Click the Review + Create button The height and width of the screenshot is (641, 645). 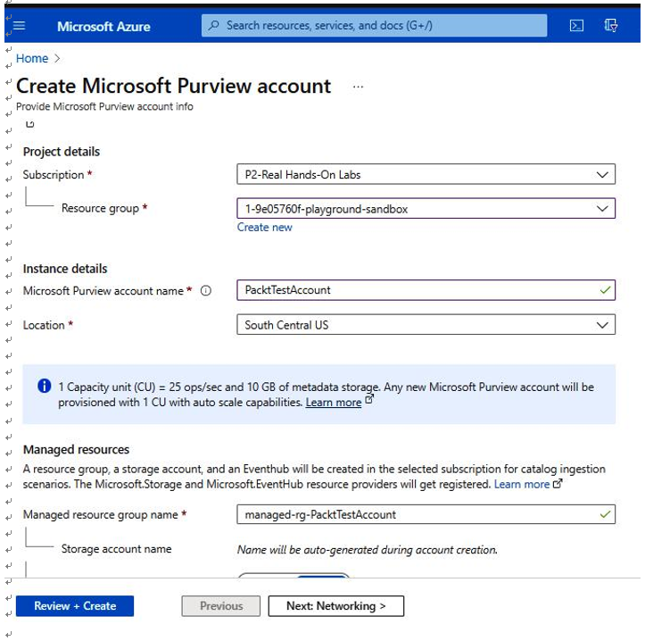75,606
